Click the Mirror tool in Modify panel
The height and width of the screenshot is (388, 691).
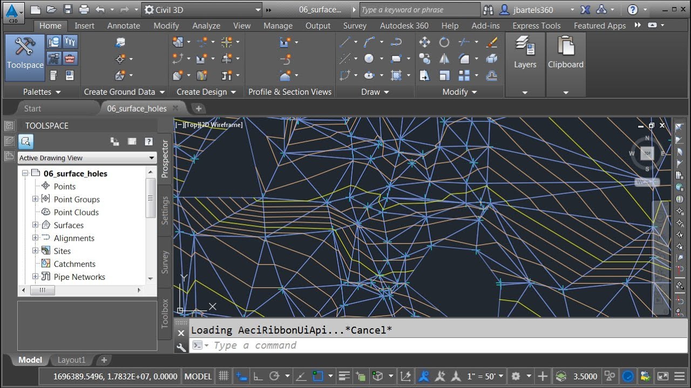coord(444,58)
